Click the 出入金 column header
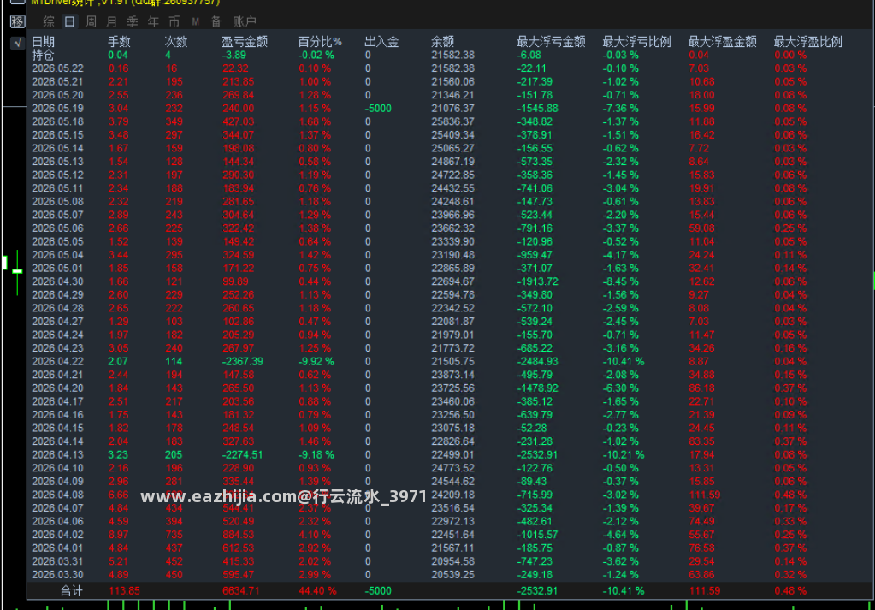This screenshot has height=610, width=875. 381,42
